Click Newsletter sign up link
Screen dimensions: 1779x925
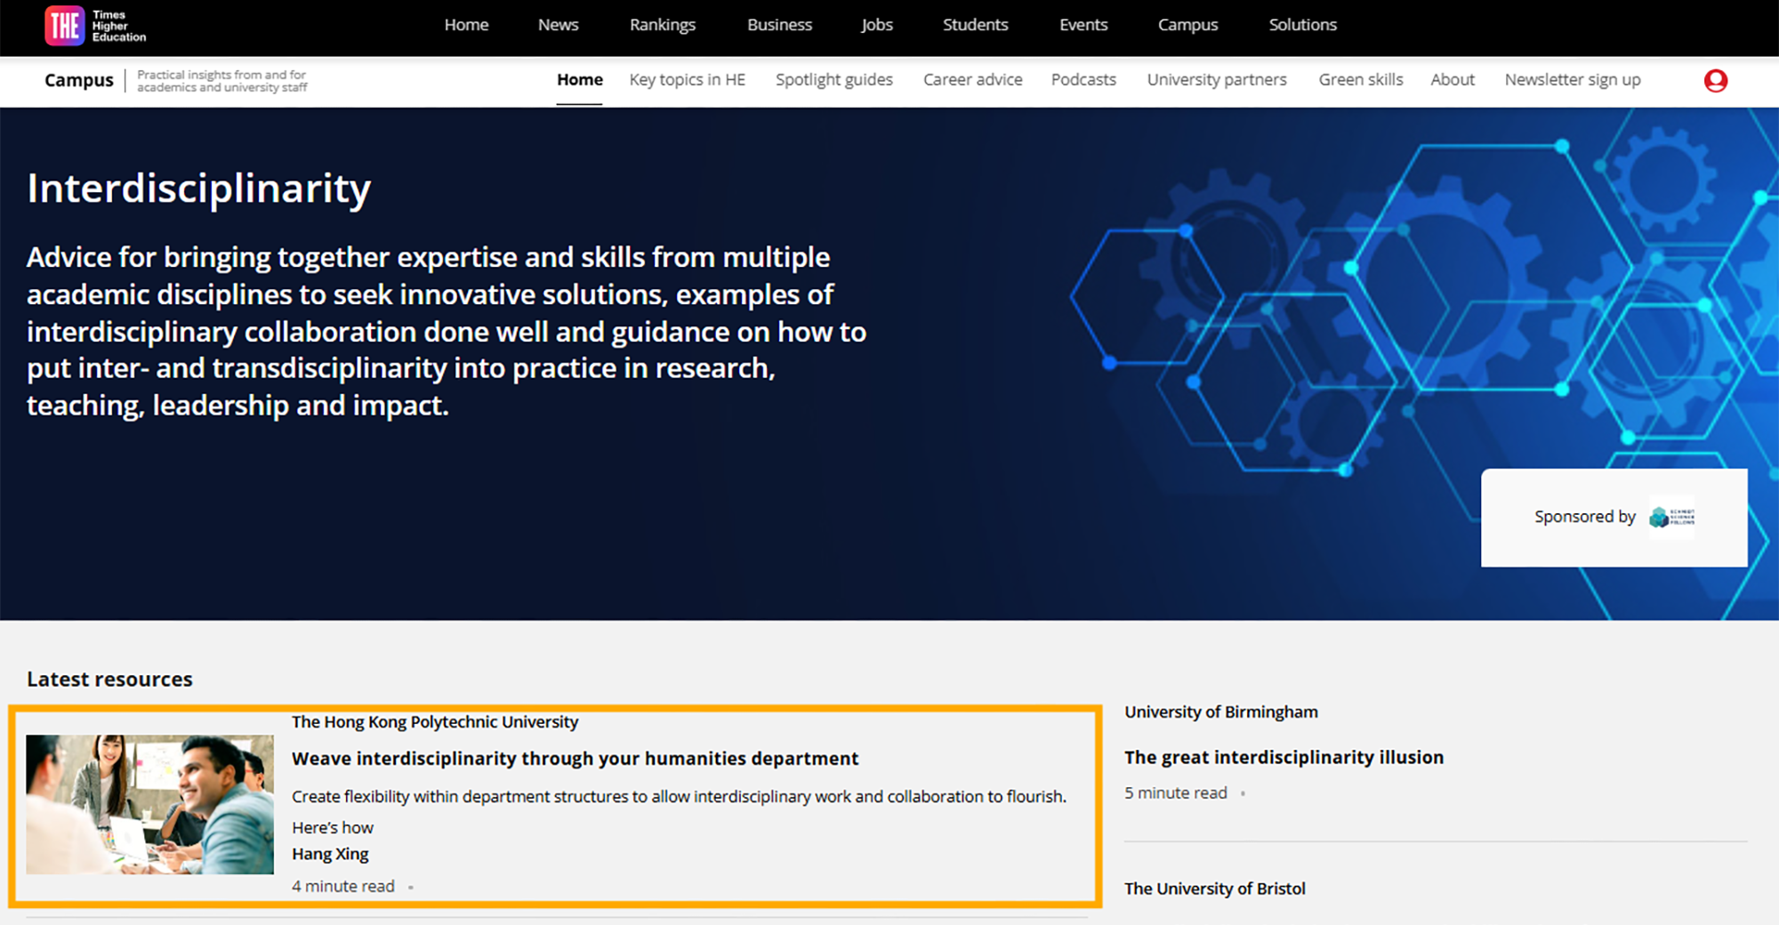click(x=1572, y=80)
